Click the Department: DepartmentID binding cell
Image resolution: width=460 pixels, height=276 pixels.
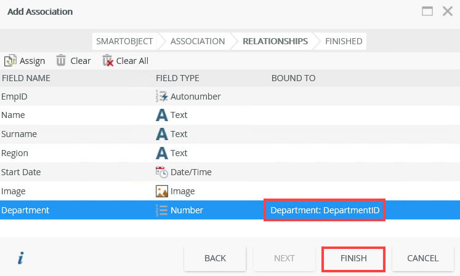pos(325,210)
